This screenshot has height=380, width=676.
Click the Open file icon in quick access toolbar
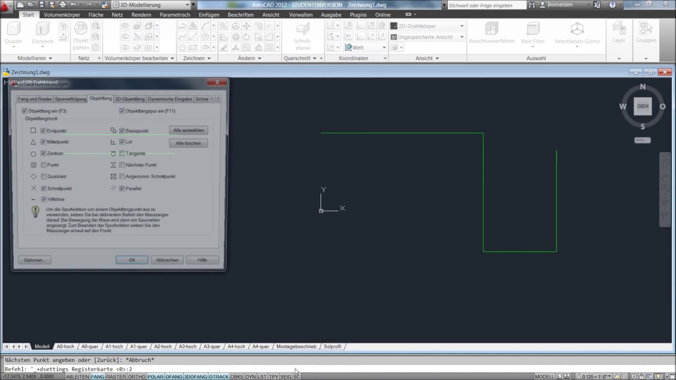pos(31,5)
